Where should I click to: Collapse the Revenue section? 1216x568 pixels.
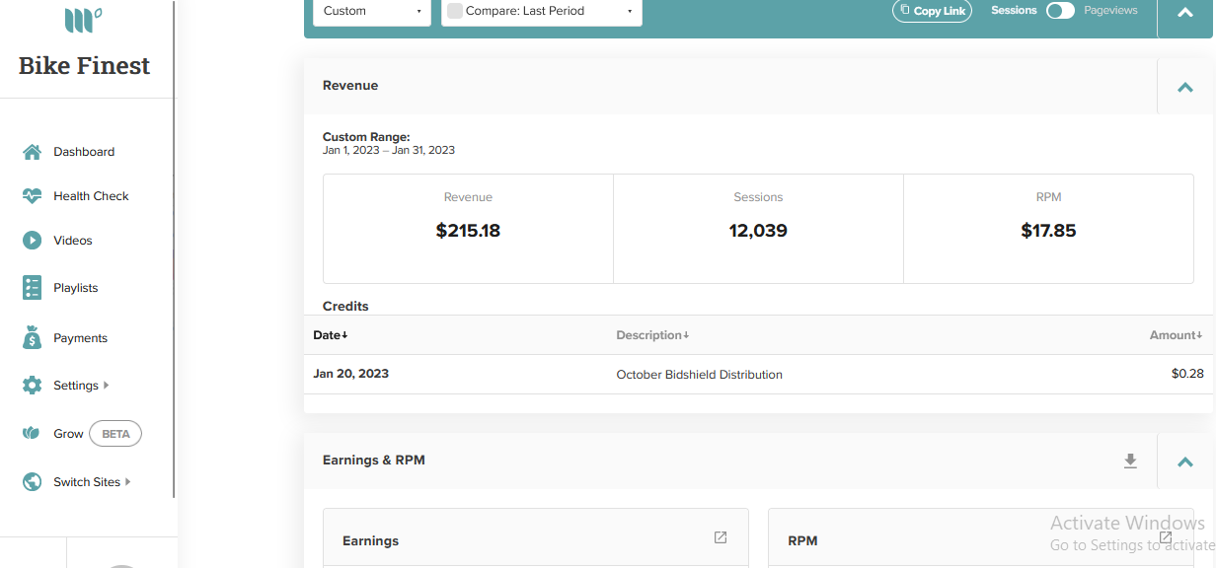[1185, 87]
